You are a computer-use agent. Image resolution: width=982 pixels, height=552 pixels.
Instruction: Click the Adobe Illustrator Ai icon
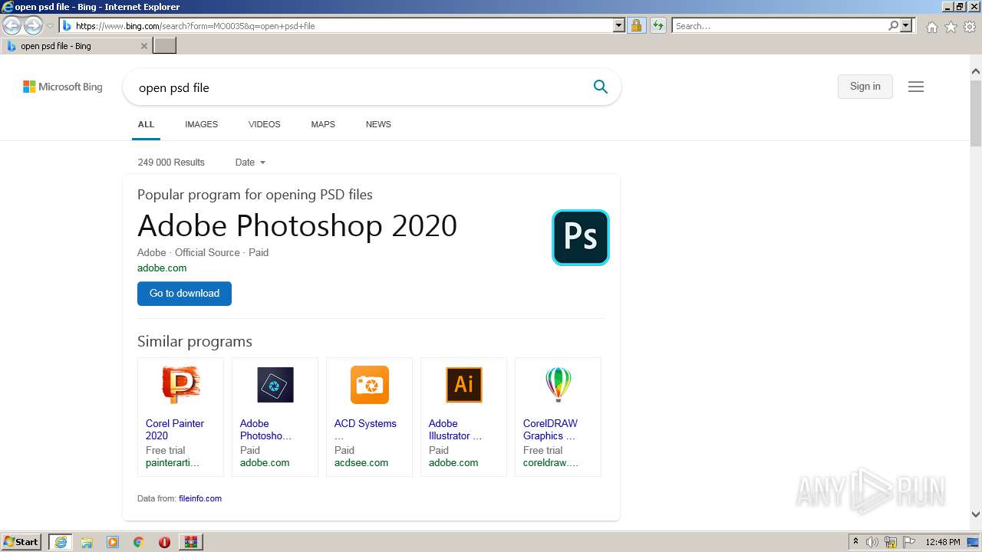click(x=463, y=385)
